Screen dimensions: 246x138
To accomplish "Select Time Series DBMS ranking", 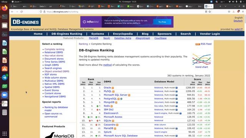I will click(x=55, y=62).
